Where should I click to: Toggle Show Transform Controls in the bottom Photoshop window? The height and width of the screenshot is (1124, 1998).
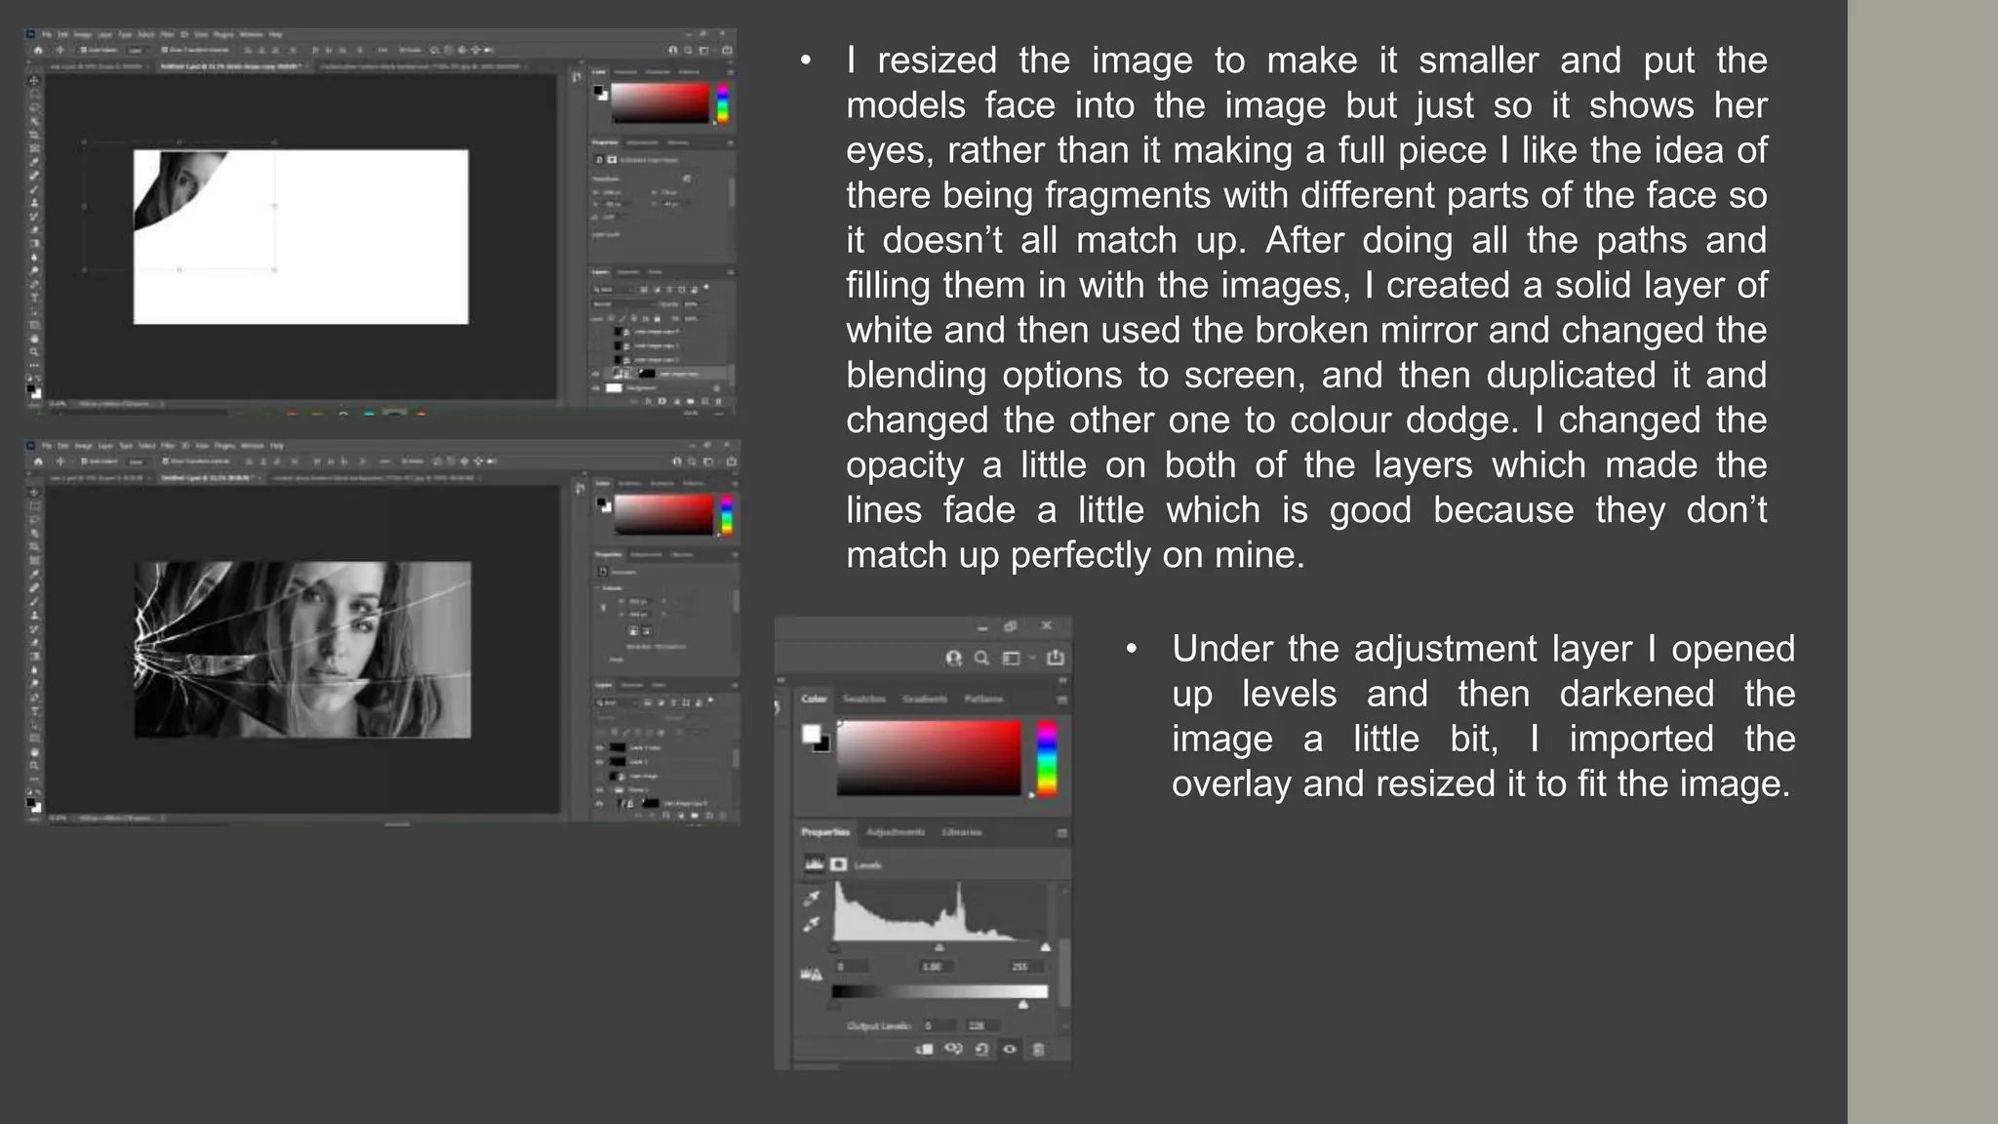coord(166,461)
